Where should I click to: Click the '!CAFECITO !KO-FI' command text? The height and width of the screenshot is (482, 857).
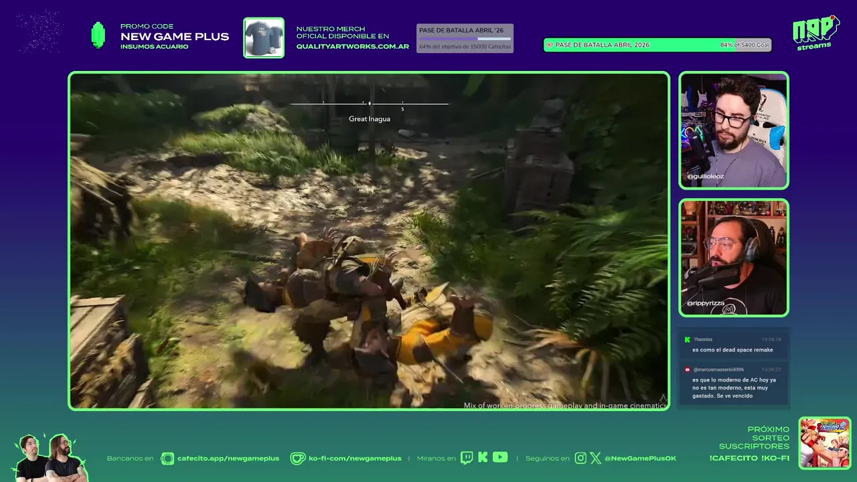point(749,458)
